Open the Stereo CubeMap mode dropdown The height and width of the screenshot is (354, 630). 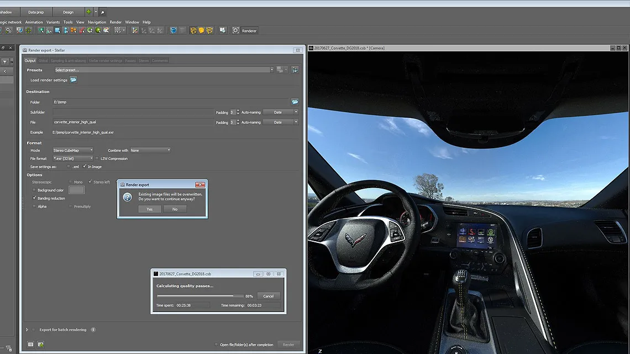(x=73, y=150)
